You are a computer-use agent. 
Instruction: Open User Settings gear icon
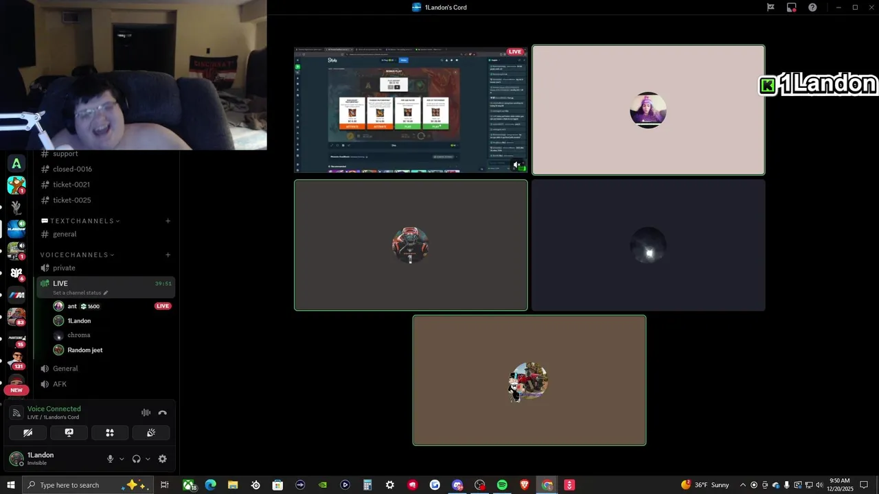(163, 459)
